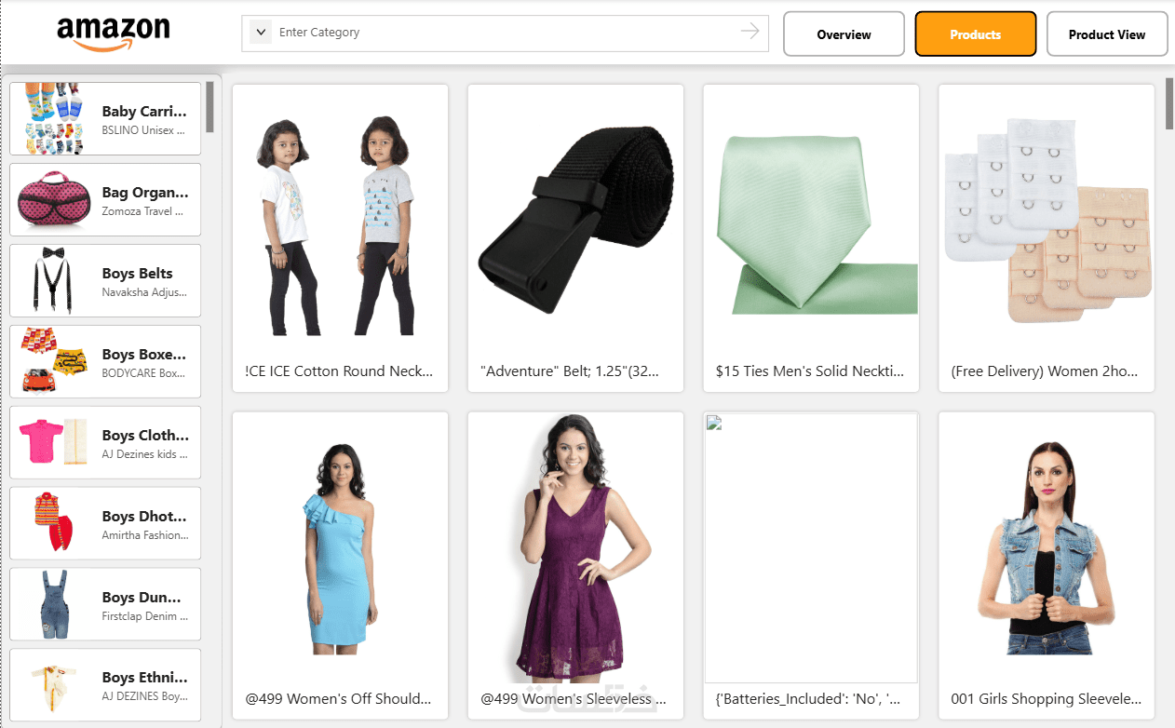
Task: Click the Enter Category input field
Action: click(505, 33)
